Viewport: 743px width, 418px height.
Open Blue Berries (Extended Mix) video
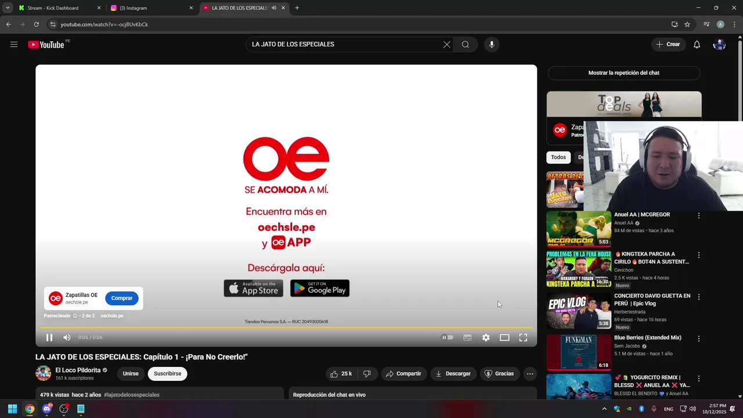648,338
